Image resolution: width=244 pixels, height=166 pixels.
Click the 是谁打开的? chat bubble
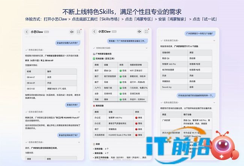pos(72,104)
